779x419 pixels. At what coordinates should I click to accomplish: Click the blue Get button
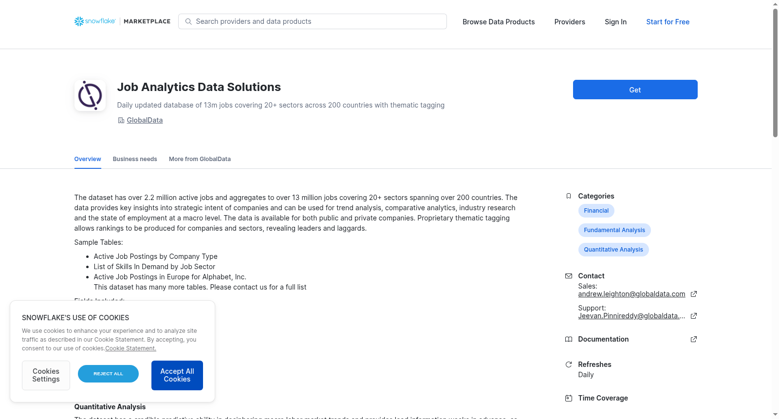click(x=635, y=90)
